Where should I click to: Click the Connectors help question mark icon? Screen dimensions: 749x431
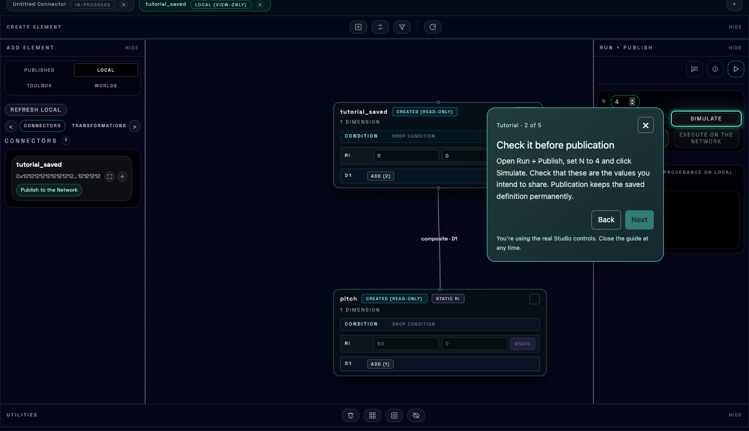[x=66, y=141]
